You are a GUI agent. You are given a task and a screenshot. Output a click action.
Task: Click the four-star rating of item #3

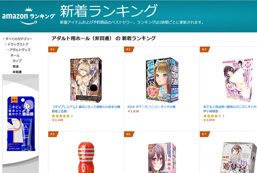pyautogui.click(x=212, y=116)
